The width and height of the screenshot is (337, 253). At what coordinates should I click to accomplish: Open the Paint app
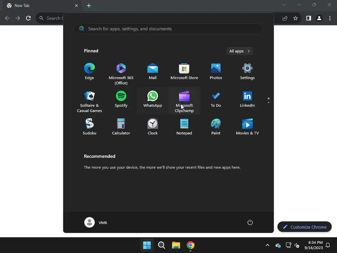pyautogui.click(x=216, y=127)
